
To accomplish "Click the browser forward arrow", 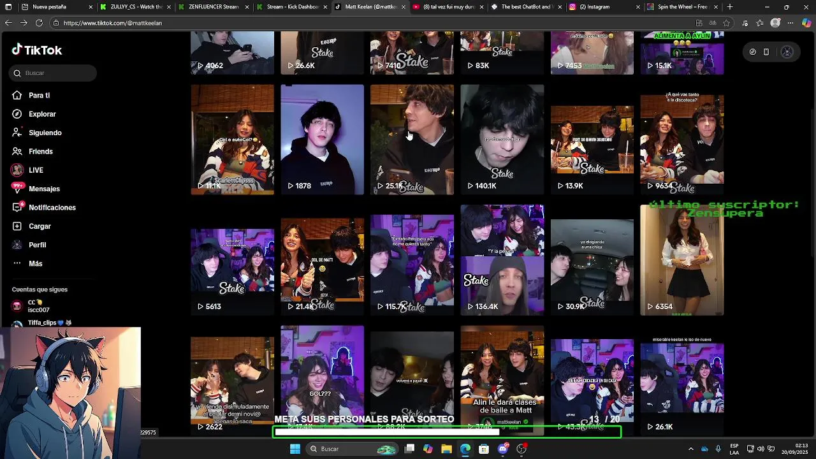I will click(24, 23).
